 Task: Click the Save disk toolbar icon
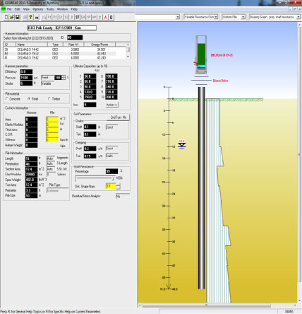click(x=18, y=17)
